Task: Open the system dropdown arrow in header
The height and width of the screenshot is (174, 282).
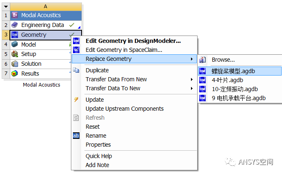Action: pyautogui.click(x=6, y=7)
